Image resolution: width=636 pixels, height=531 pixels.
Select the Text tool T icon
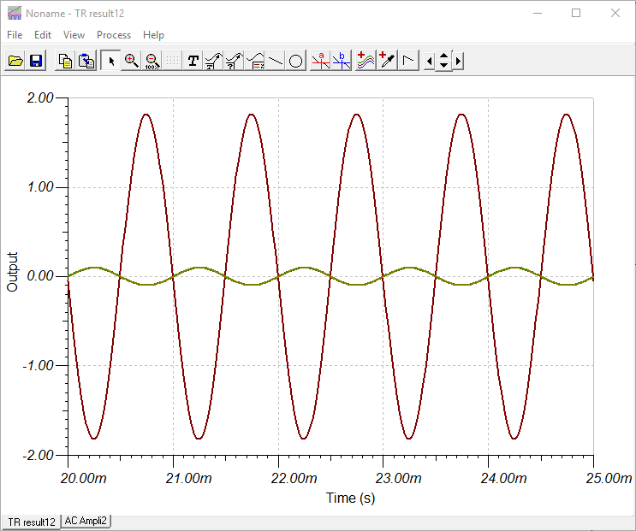point(193,61)
